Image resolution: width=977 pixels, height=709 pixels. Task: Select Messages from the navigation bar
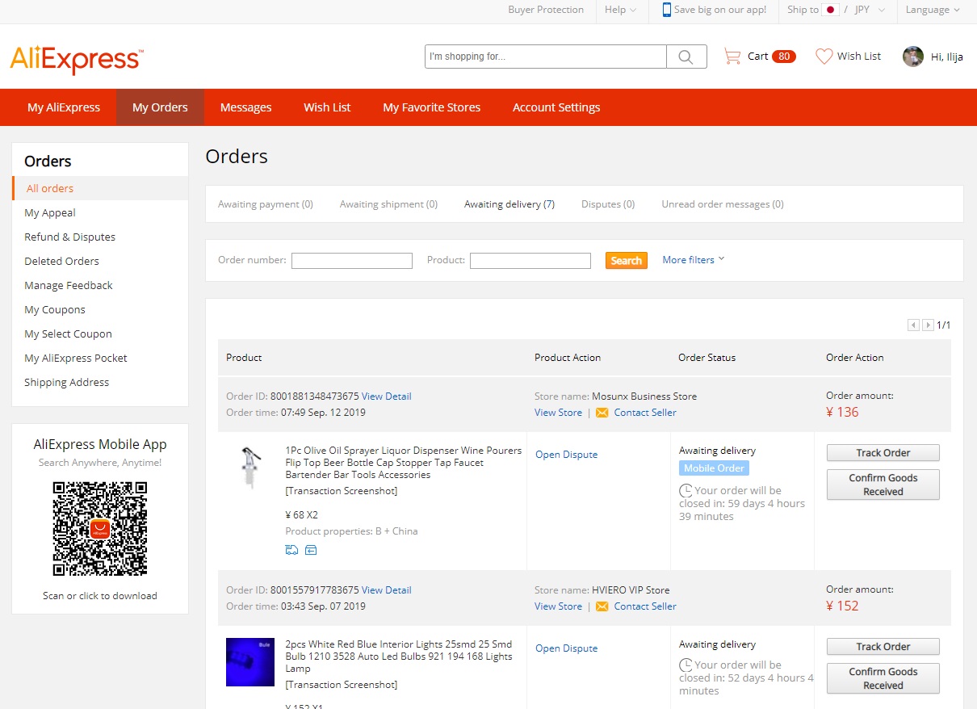pos(245,107)
